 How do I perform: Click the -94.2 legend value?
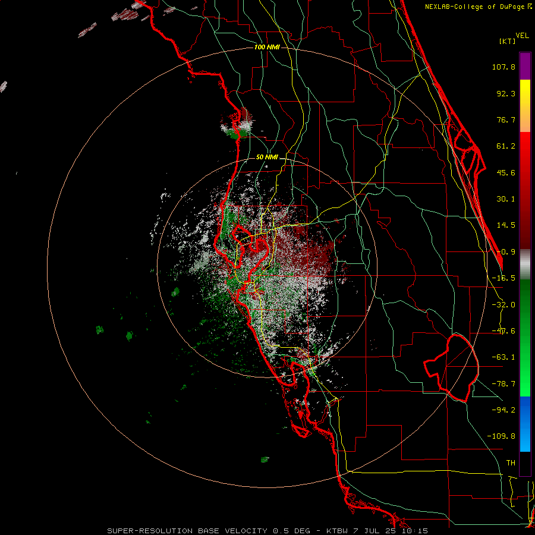503,410
